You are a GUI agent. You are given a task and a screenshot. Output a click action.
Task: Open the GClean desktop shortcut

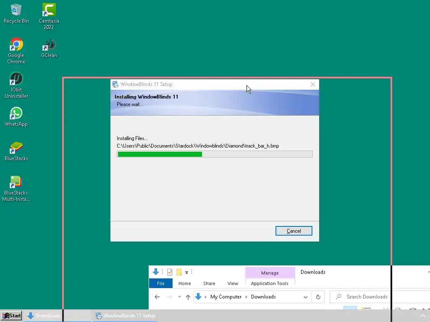49,48
